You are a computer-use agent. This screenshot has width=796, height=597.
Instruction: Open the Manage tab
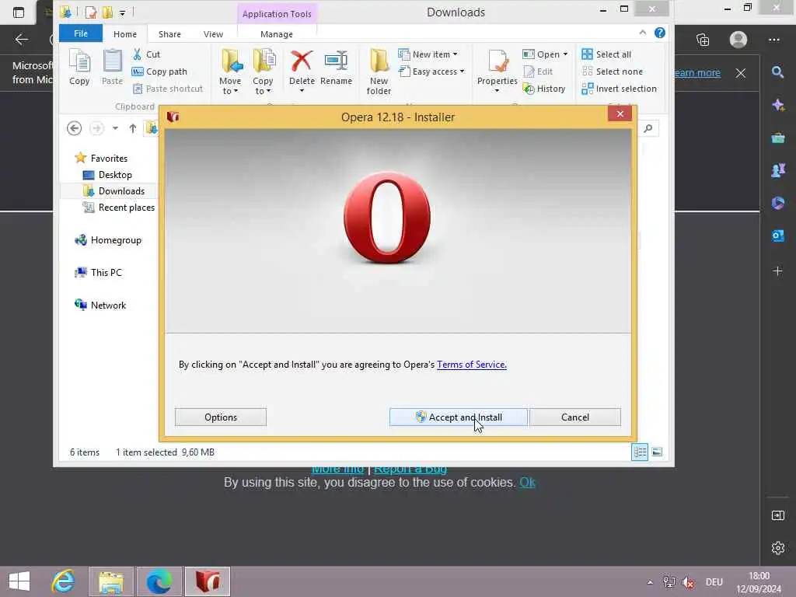[277, 34]
